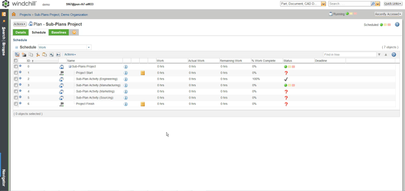The image size is (405, 191).
Task: Switch to the Details tab
Action: click(21, 32)
